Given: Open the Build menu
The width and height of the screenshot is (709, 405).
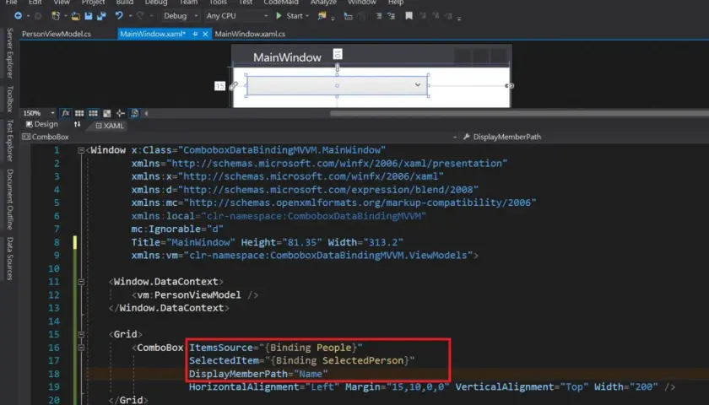Looking at the screenshot, I should [x=124, y=3].
